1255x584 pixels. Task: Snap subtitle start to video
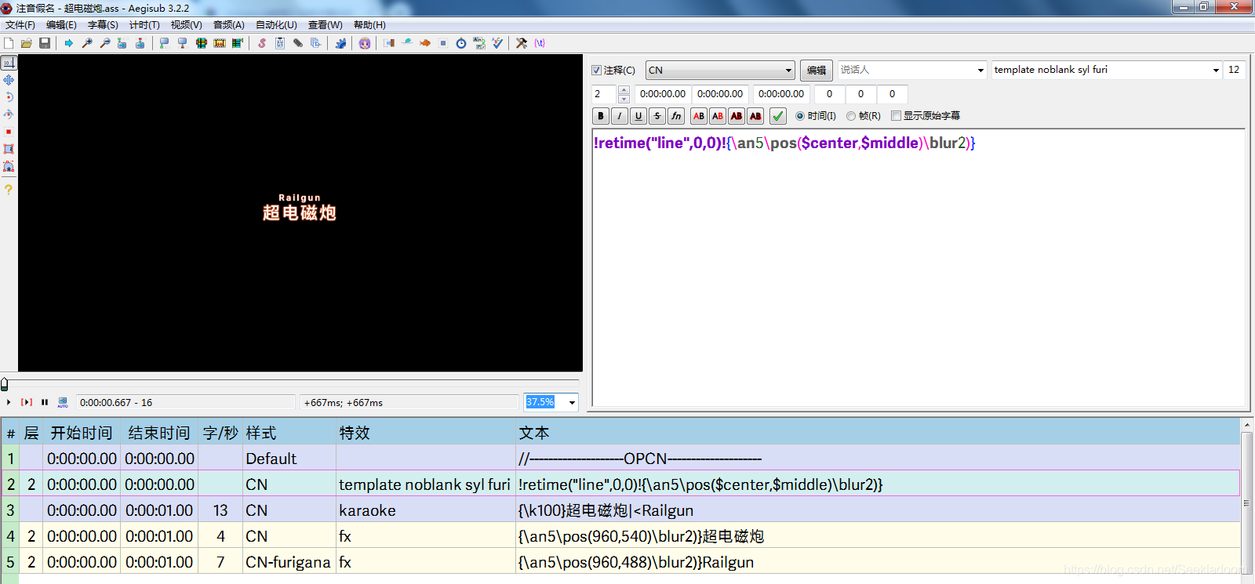pyautogui.click(x=164, y=43)
